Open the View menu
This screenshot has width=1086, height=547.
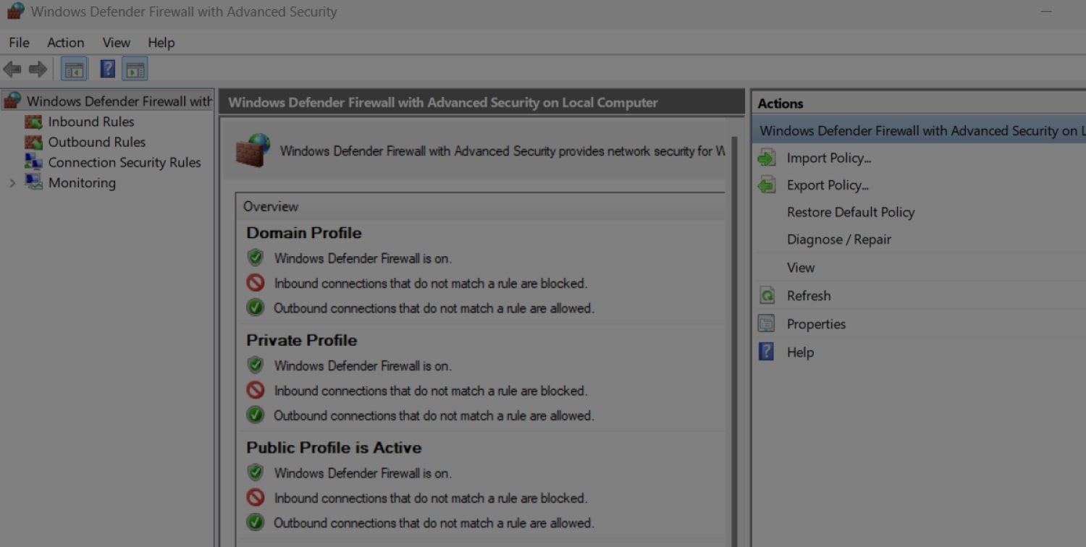point(116,43)
